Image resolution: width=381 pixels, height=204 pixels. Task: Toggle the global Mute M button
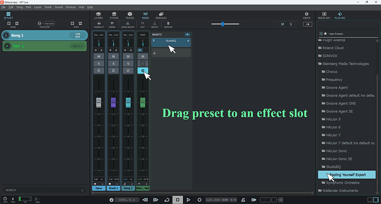click(282, 24)
